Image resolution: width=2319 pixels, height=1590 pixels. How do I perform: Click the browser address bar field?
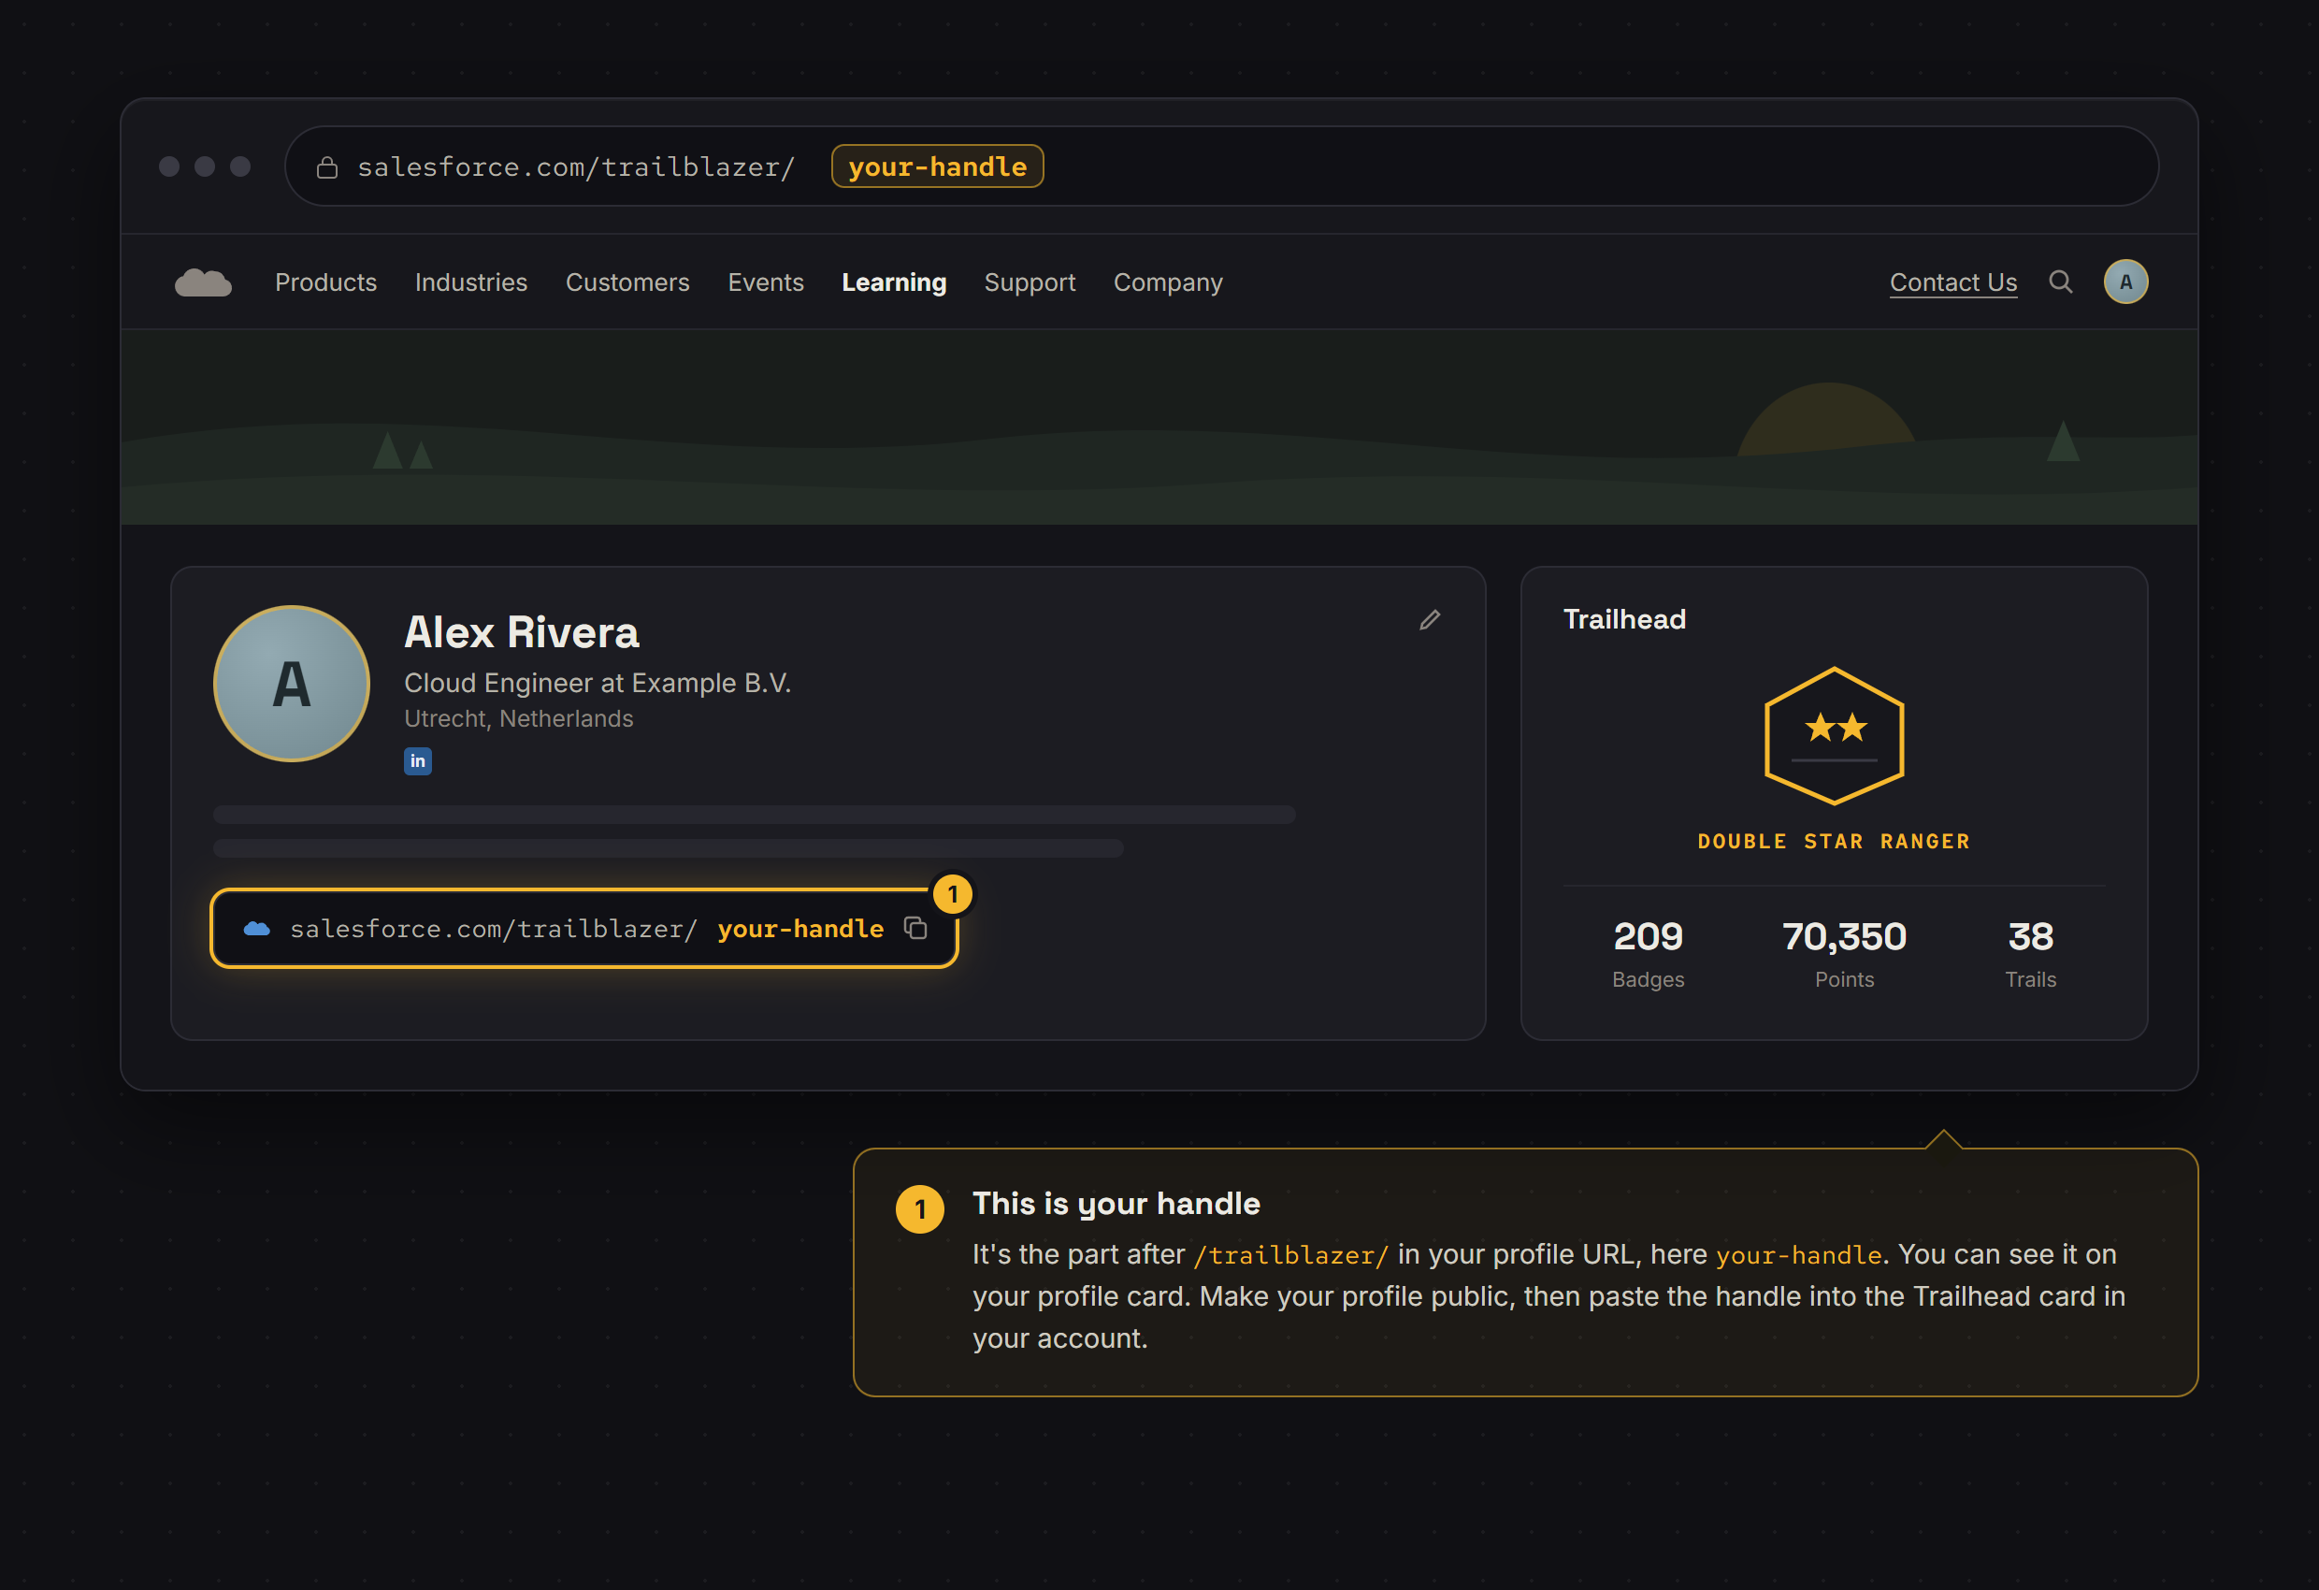pyautogui.click(x=1221, y=166)
